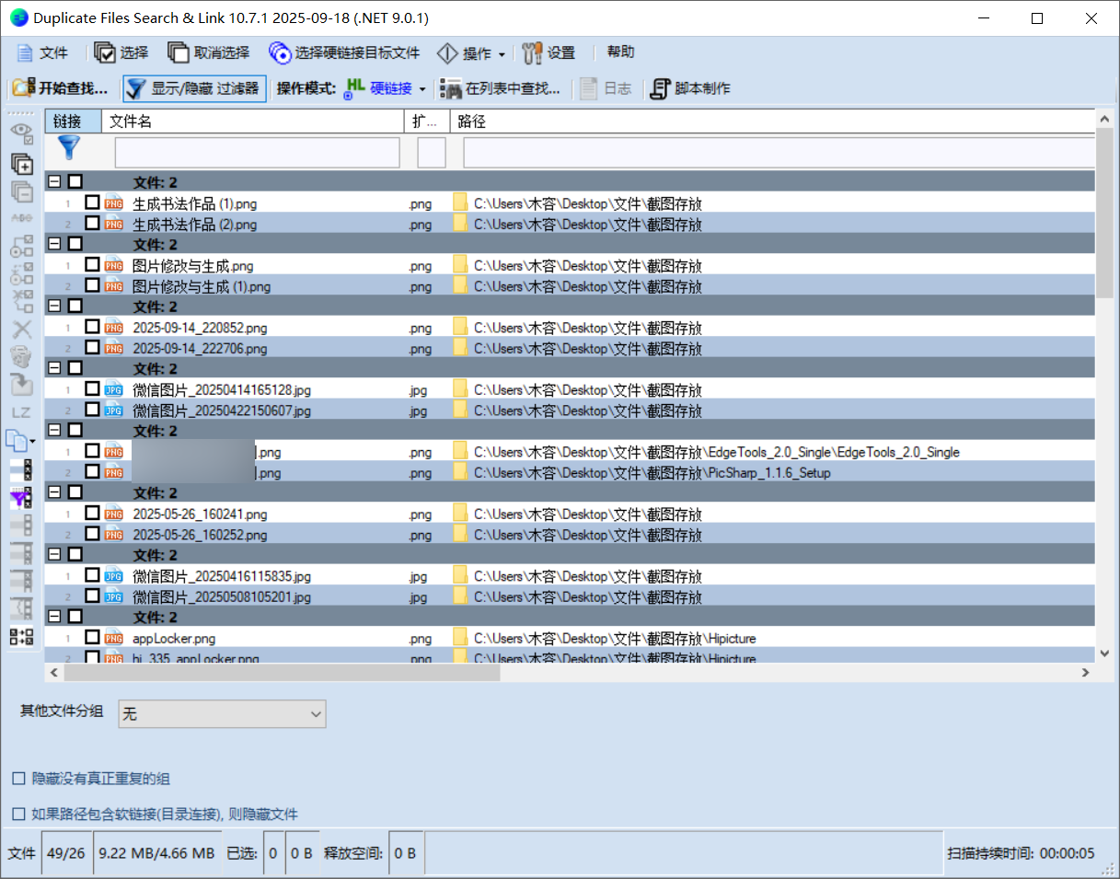Click folder icon in appLocker.png row
Screen dimensions: 1120x879
point(460,638)
